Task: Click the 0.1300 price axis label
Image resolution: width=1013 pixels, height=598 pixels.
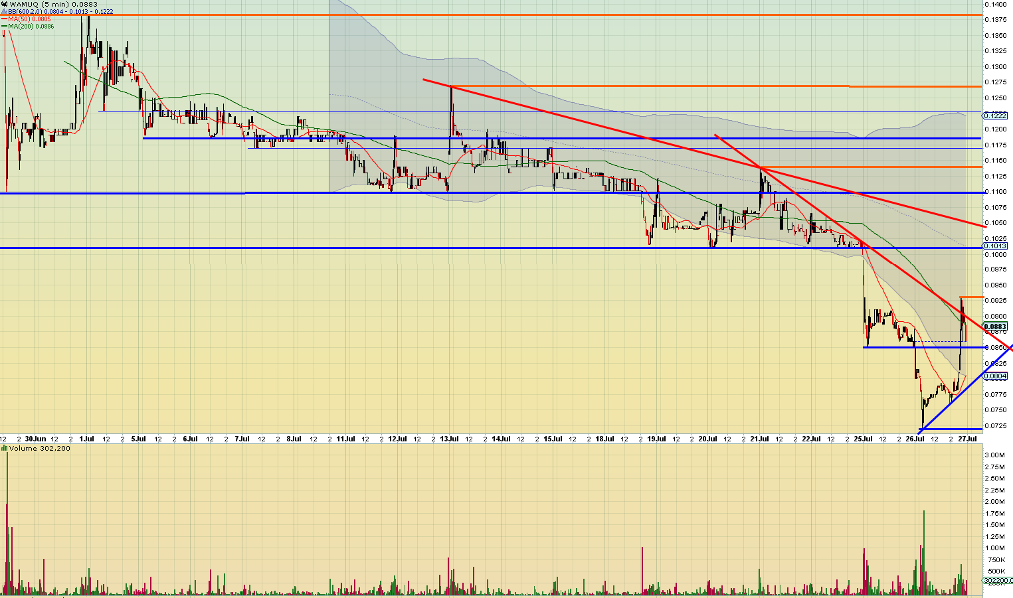Action: 996,66
